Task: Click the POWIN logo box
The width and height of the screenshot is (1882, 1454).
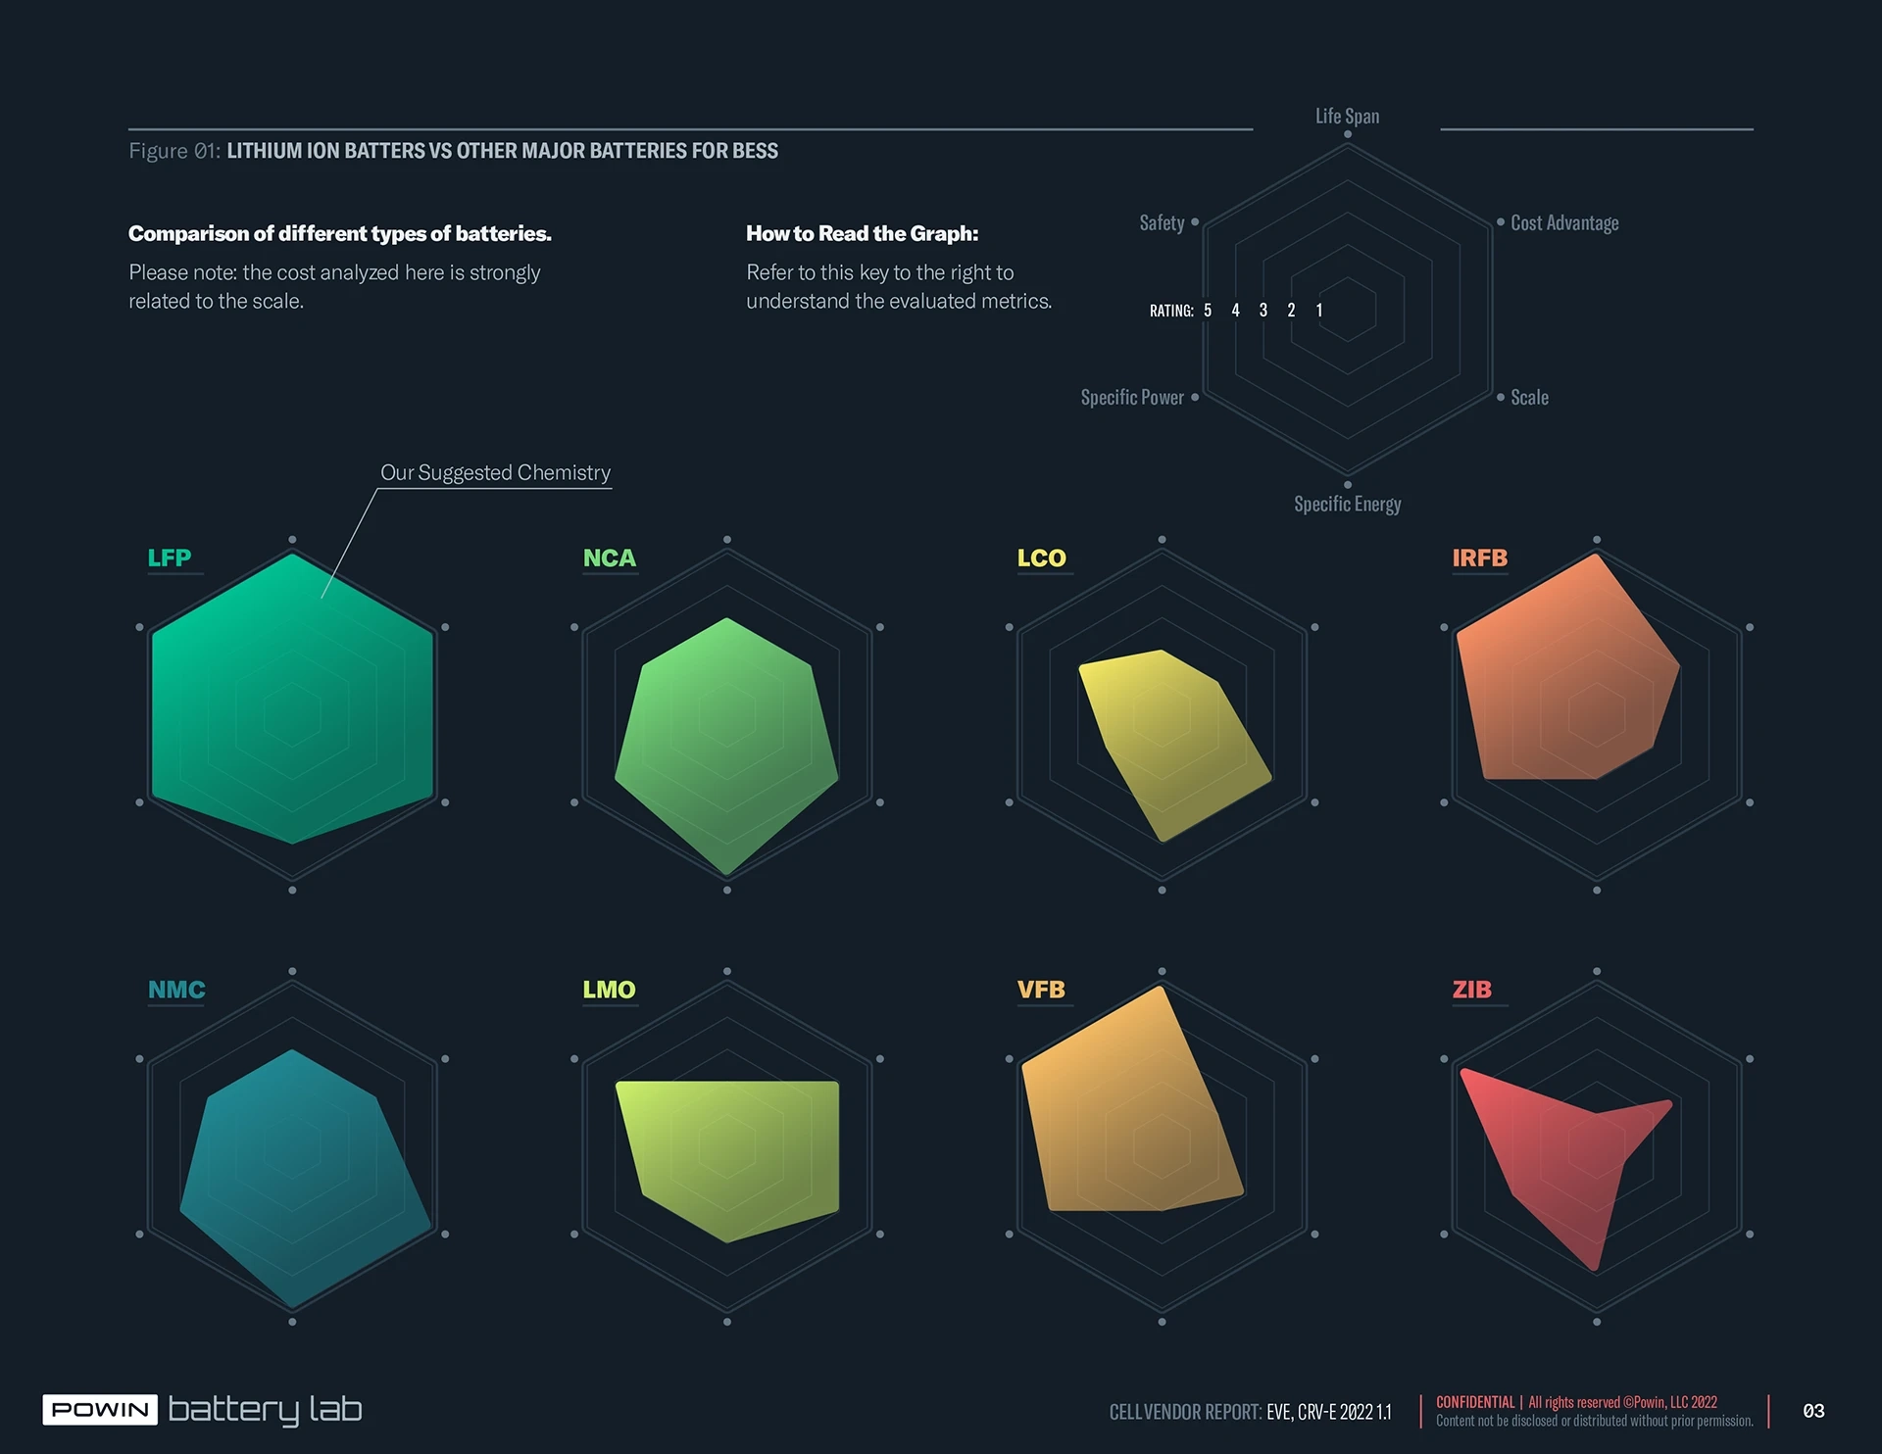Action: pos(100,1409)
